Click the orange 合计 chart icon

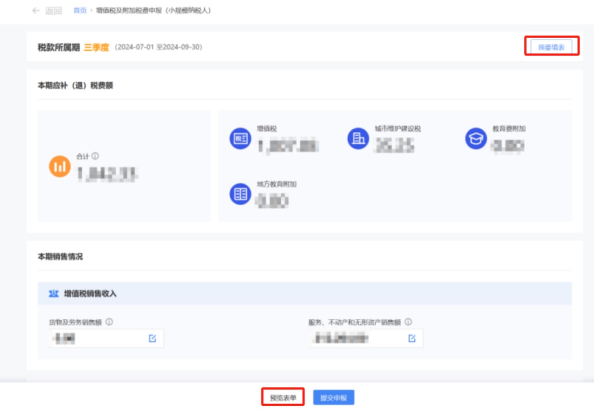[x=60, y=166]
